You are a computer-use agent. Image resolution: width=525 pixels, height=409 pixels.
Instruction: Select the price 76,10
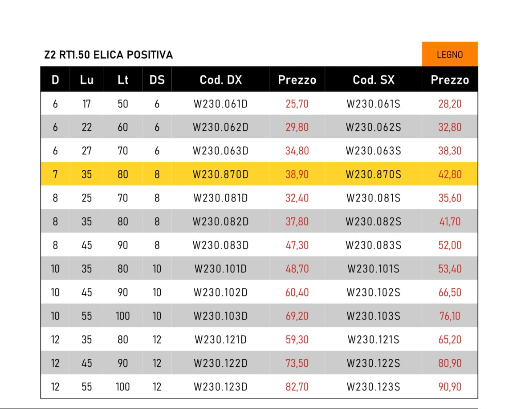[x=450, y=316]
